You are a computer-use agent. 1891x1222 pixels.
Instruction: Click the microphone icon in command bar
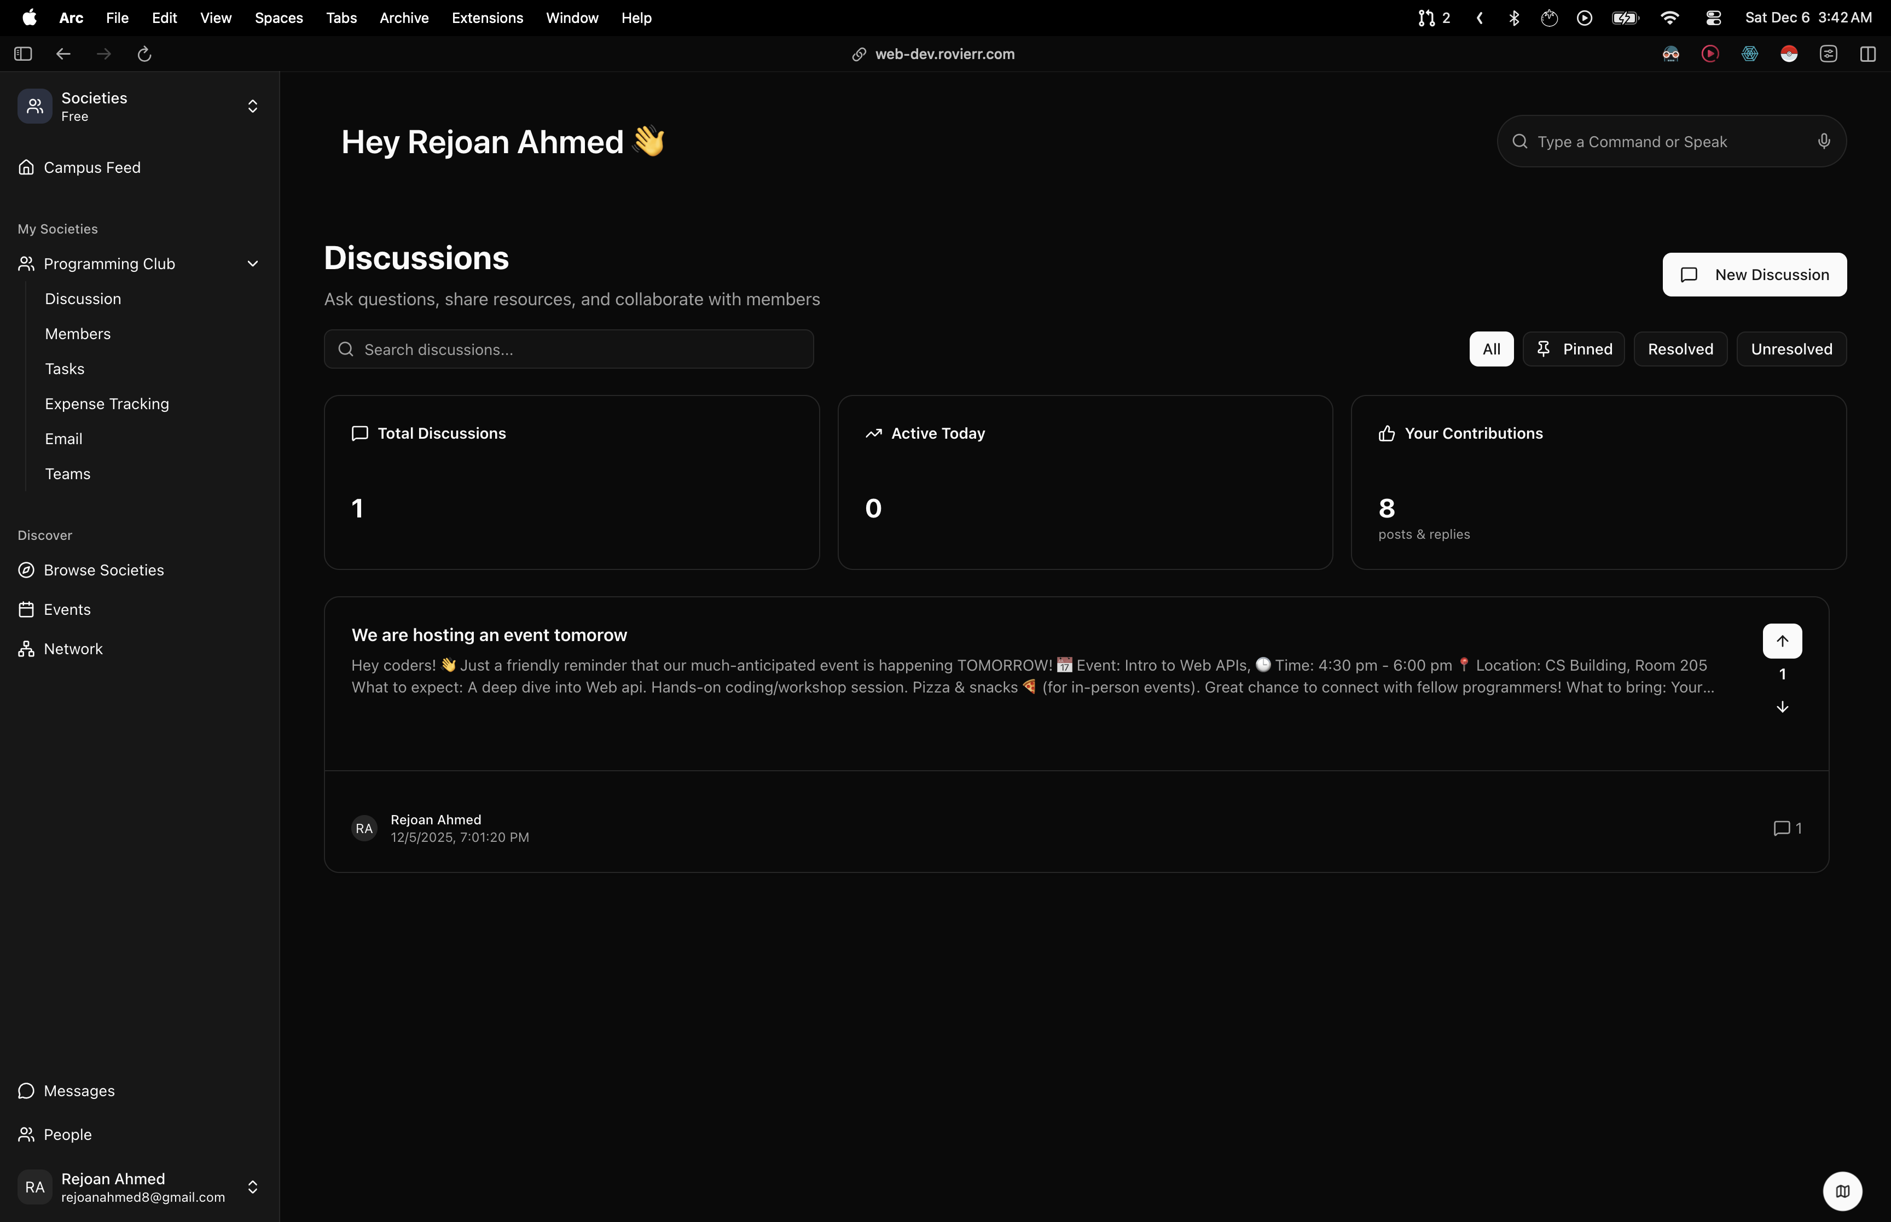1824,141
